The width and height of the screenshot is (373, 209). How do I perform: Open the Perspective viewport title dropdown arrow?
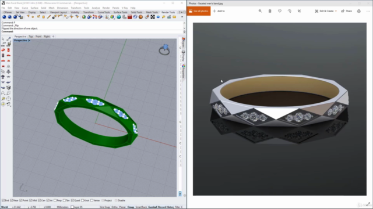coord(29,41)
